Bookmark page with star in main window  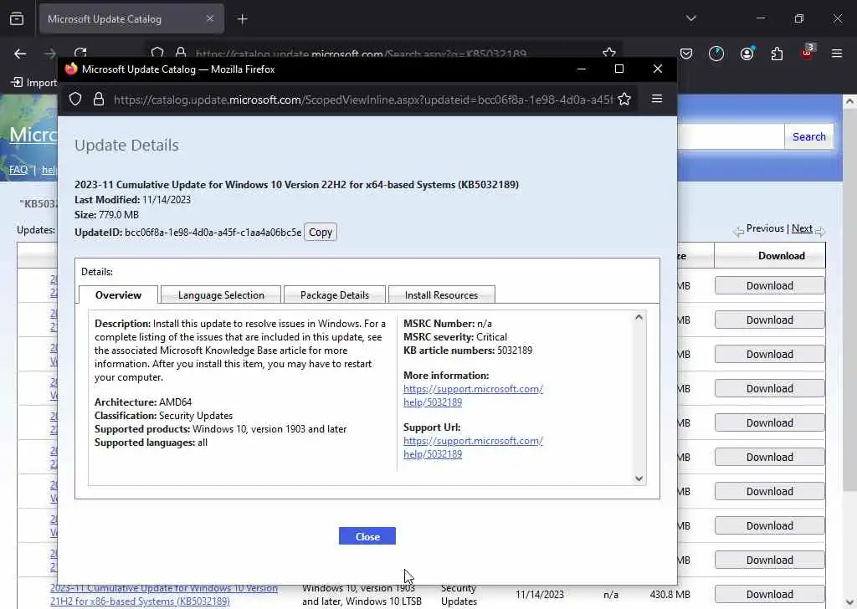609,53
